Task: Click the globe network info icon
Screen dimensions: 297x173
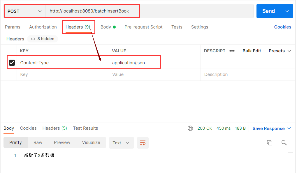Action: [x=190, y=128]
